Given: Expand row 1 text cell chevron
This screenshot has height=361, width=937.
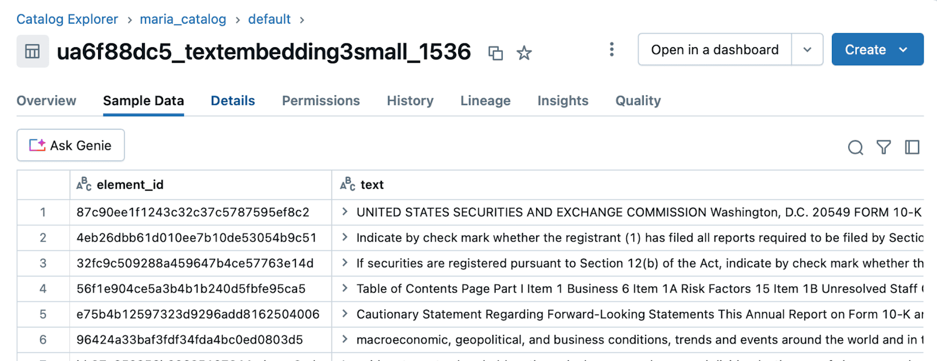Looking at the screenshot, I should (x=345, y=212).
